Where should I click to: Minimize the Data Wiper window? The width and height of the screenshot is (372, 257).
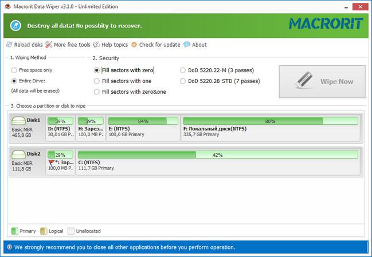tap(346, 7)
